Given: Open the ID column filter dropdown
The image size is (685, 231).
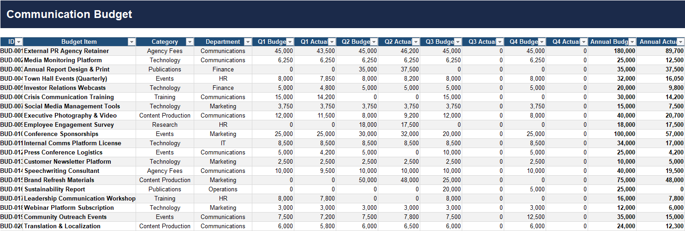Looking at the screenshot, I should [19, 42].
